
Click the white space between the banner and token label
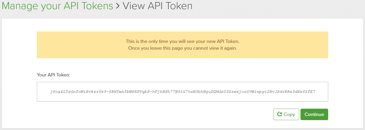tap(182, 65)
